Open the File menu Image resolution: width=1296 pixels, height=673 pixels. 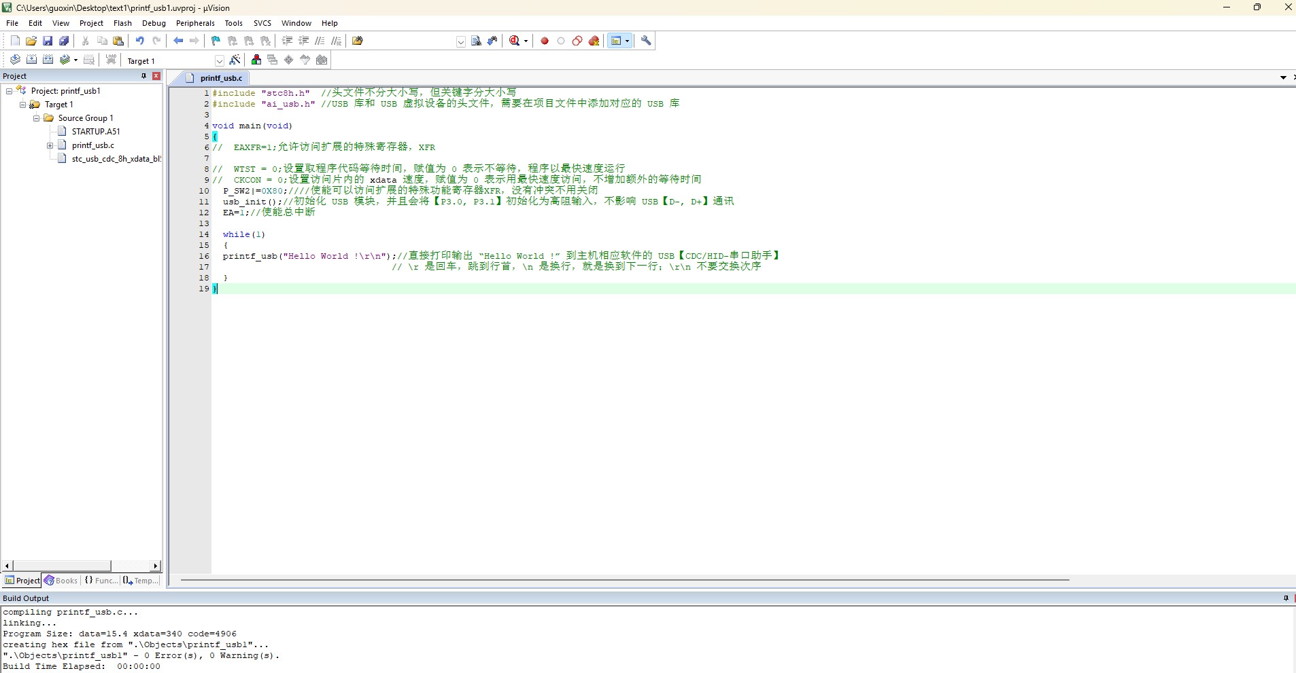pos(12,23)
